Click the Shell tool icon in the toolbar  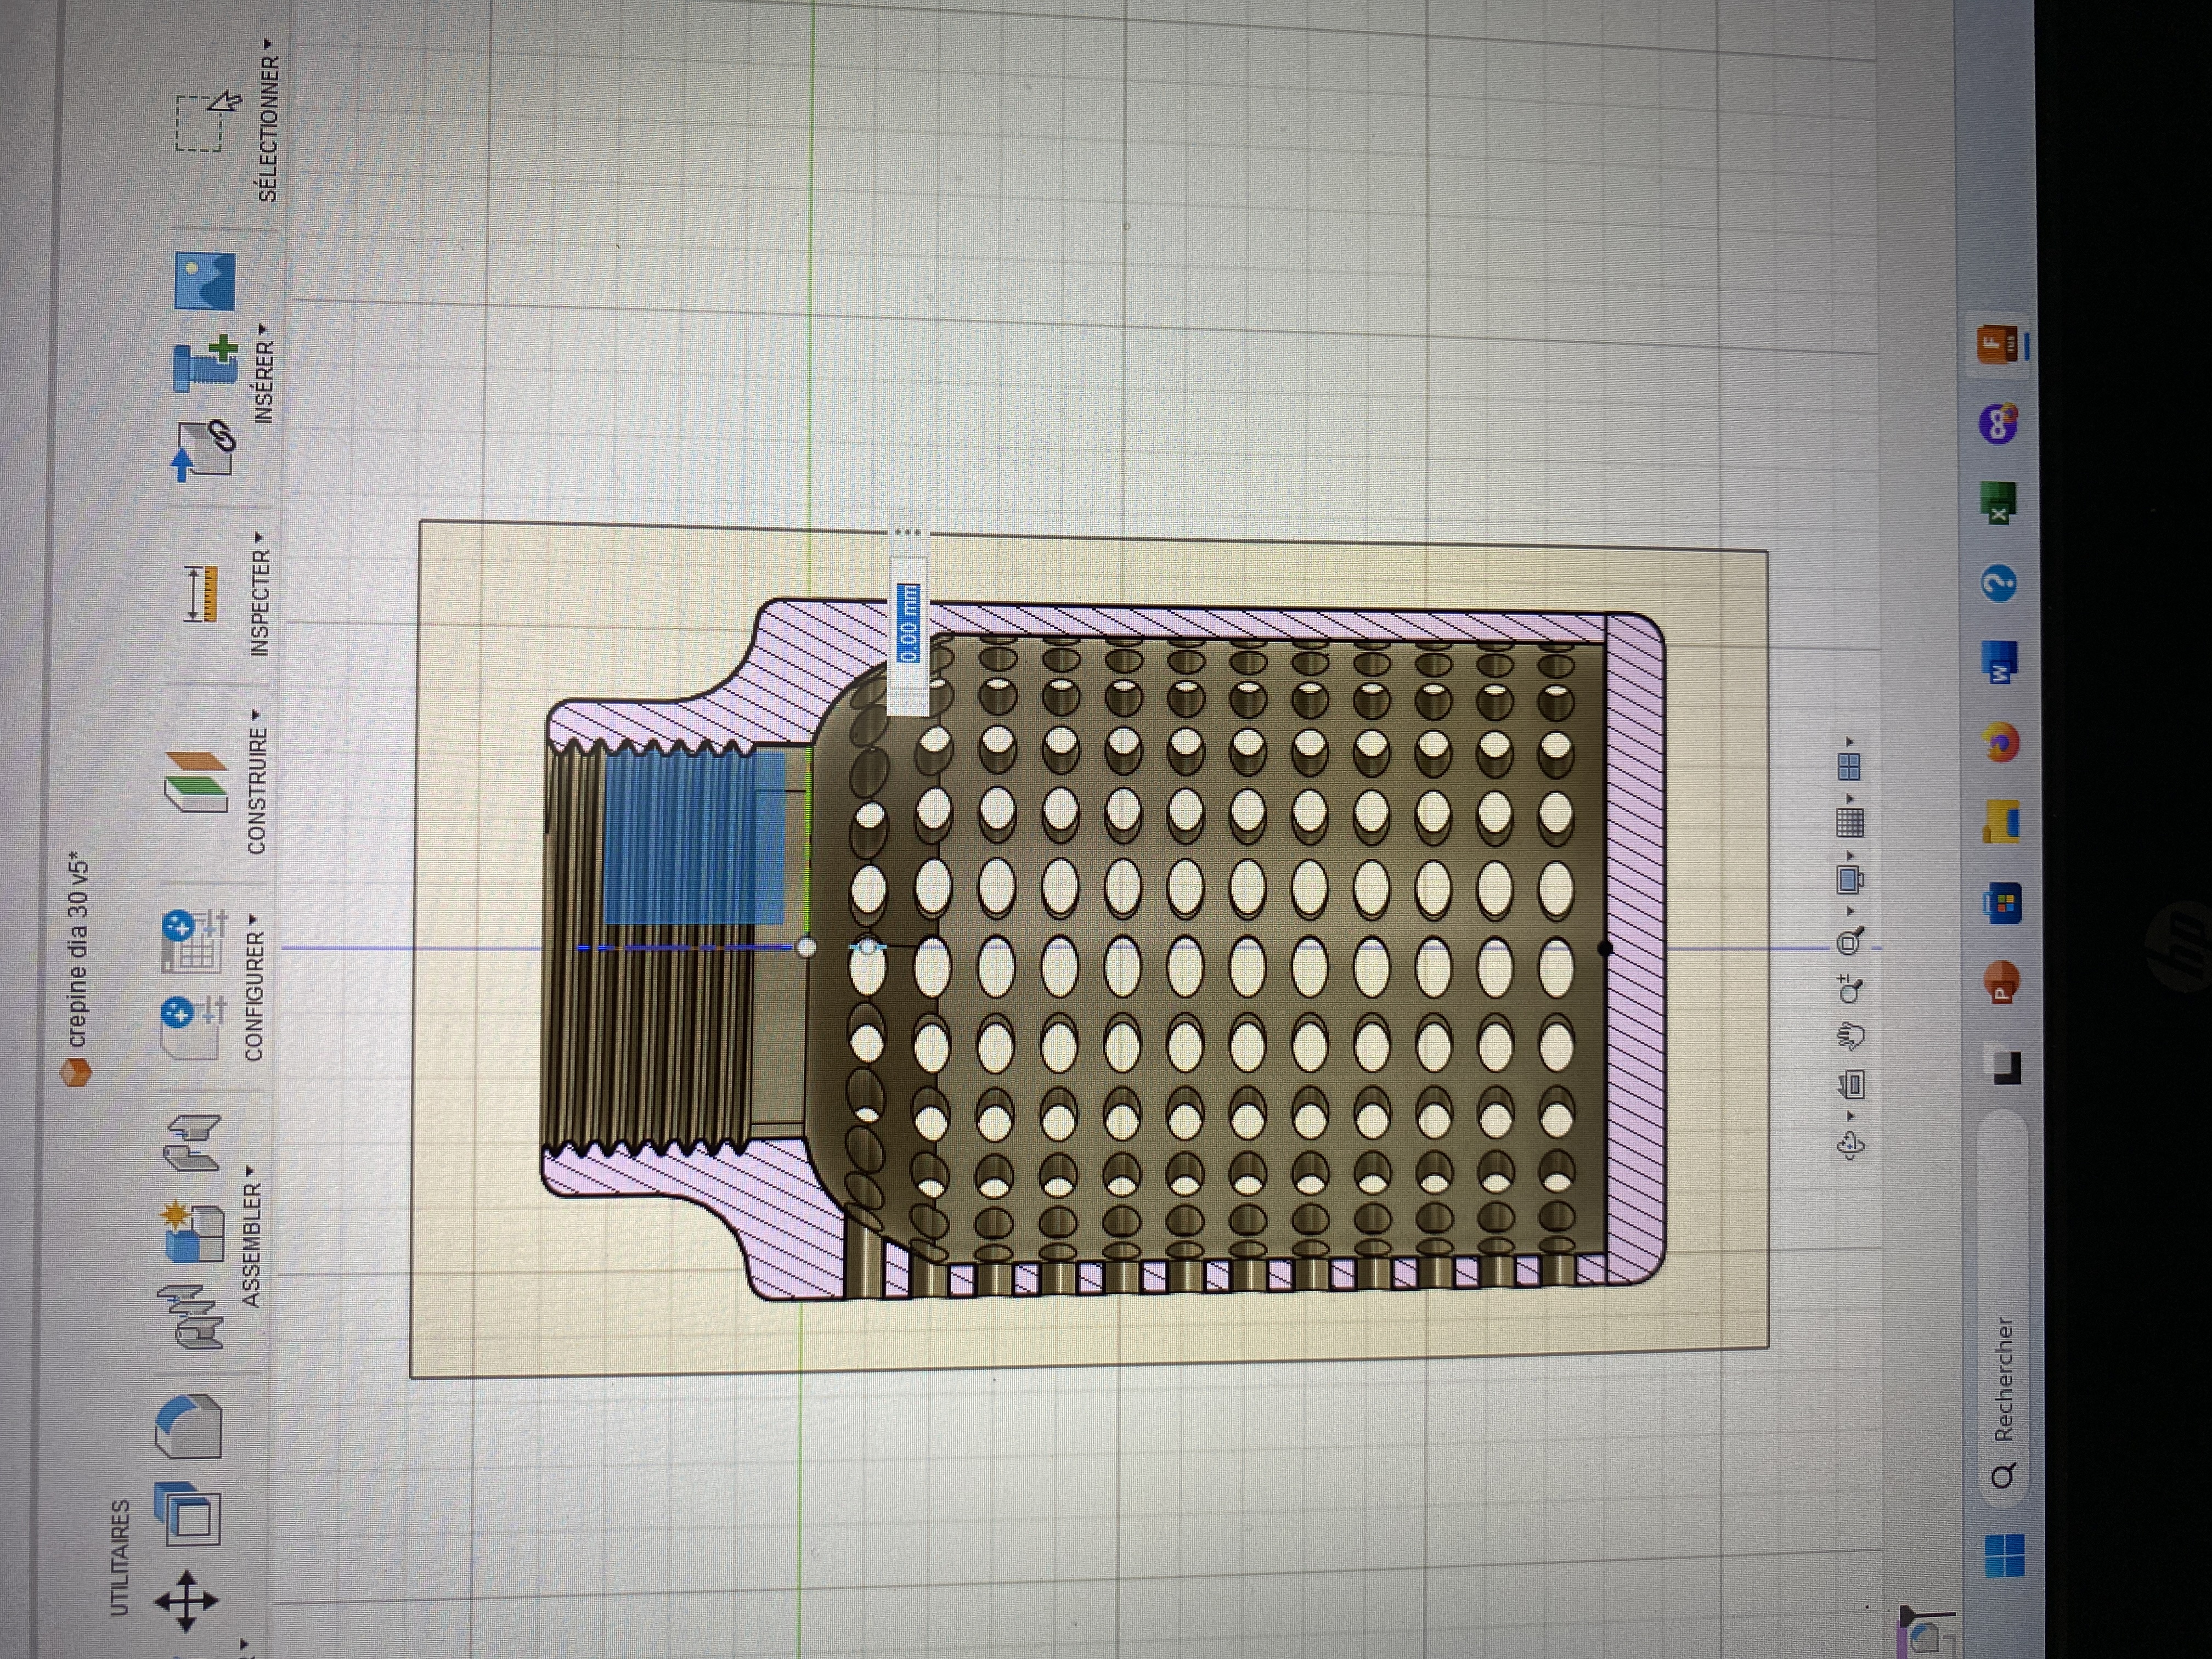[187, 1514]
